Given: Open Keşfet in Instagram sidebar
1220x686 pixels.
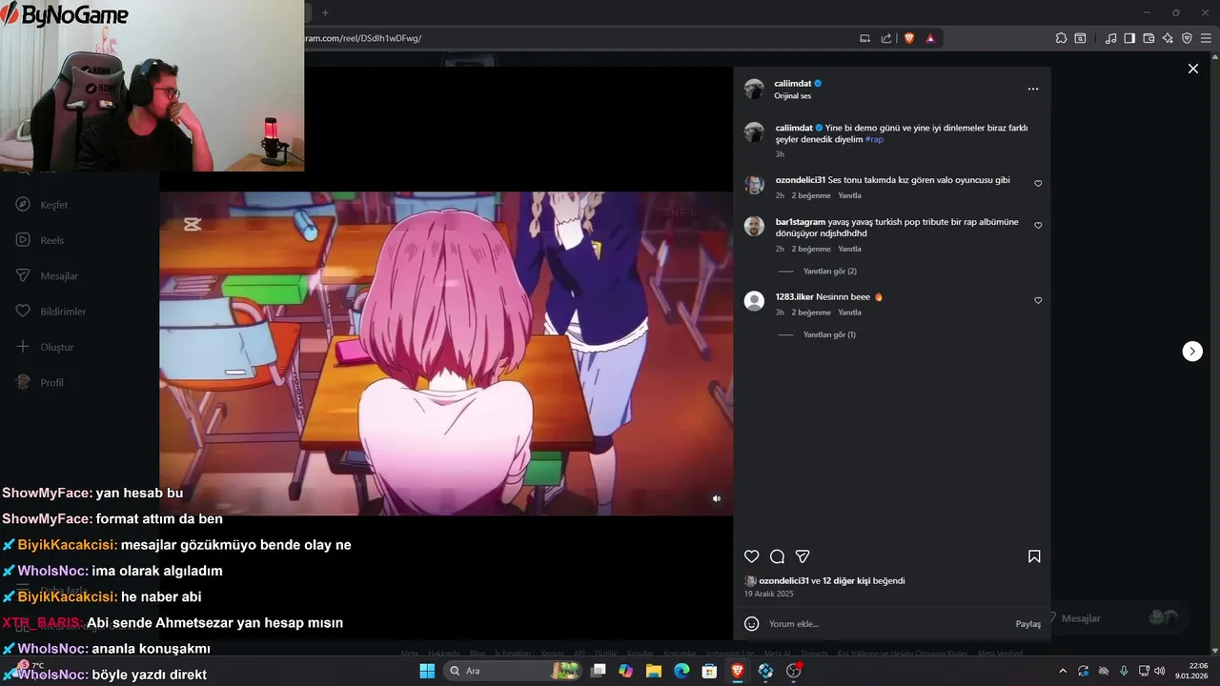Looking at the screenshot, I should click(42, 205).
